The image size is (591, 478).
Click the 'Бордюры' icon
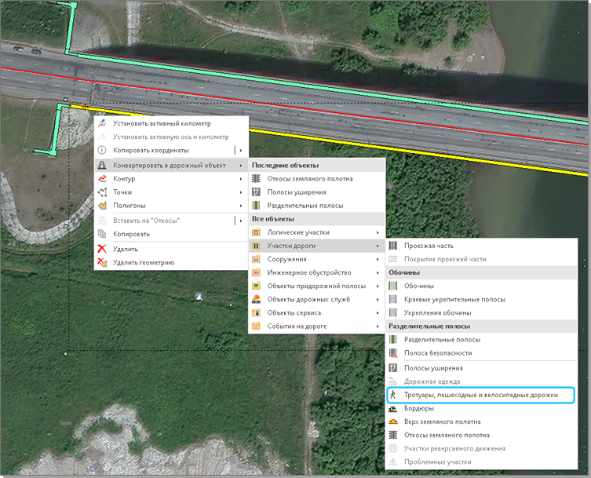click(393, 408)
